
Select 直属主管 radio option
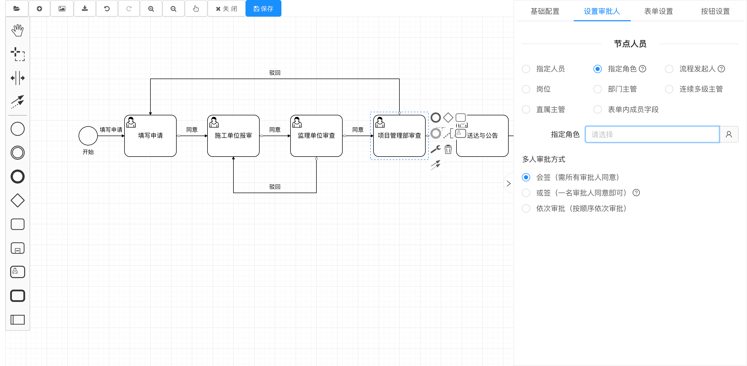click(x=526, y=110)
